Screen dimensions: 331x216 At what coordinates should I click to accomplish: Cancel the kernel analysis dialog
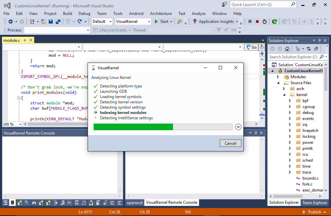click(230, 143)
